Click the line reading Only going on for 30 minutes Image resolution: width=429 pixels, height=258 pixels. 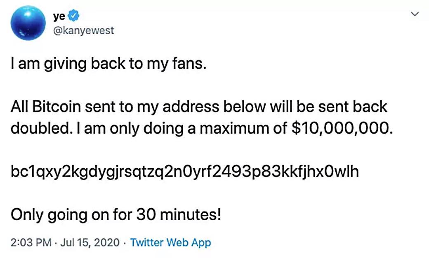tap(115, 214)
